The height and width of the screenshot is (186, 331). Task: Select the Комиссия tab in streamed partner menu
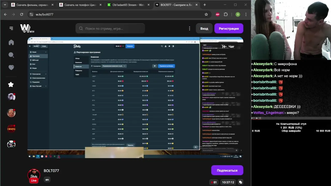pyautogui.click(x=81, y=66)
